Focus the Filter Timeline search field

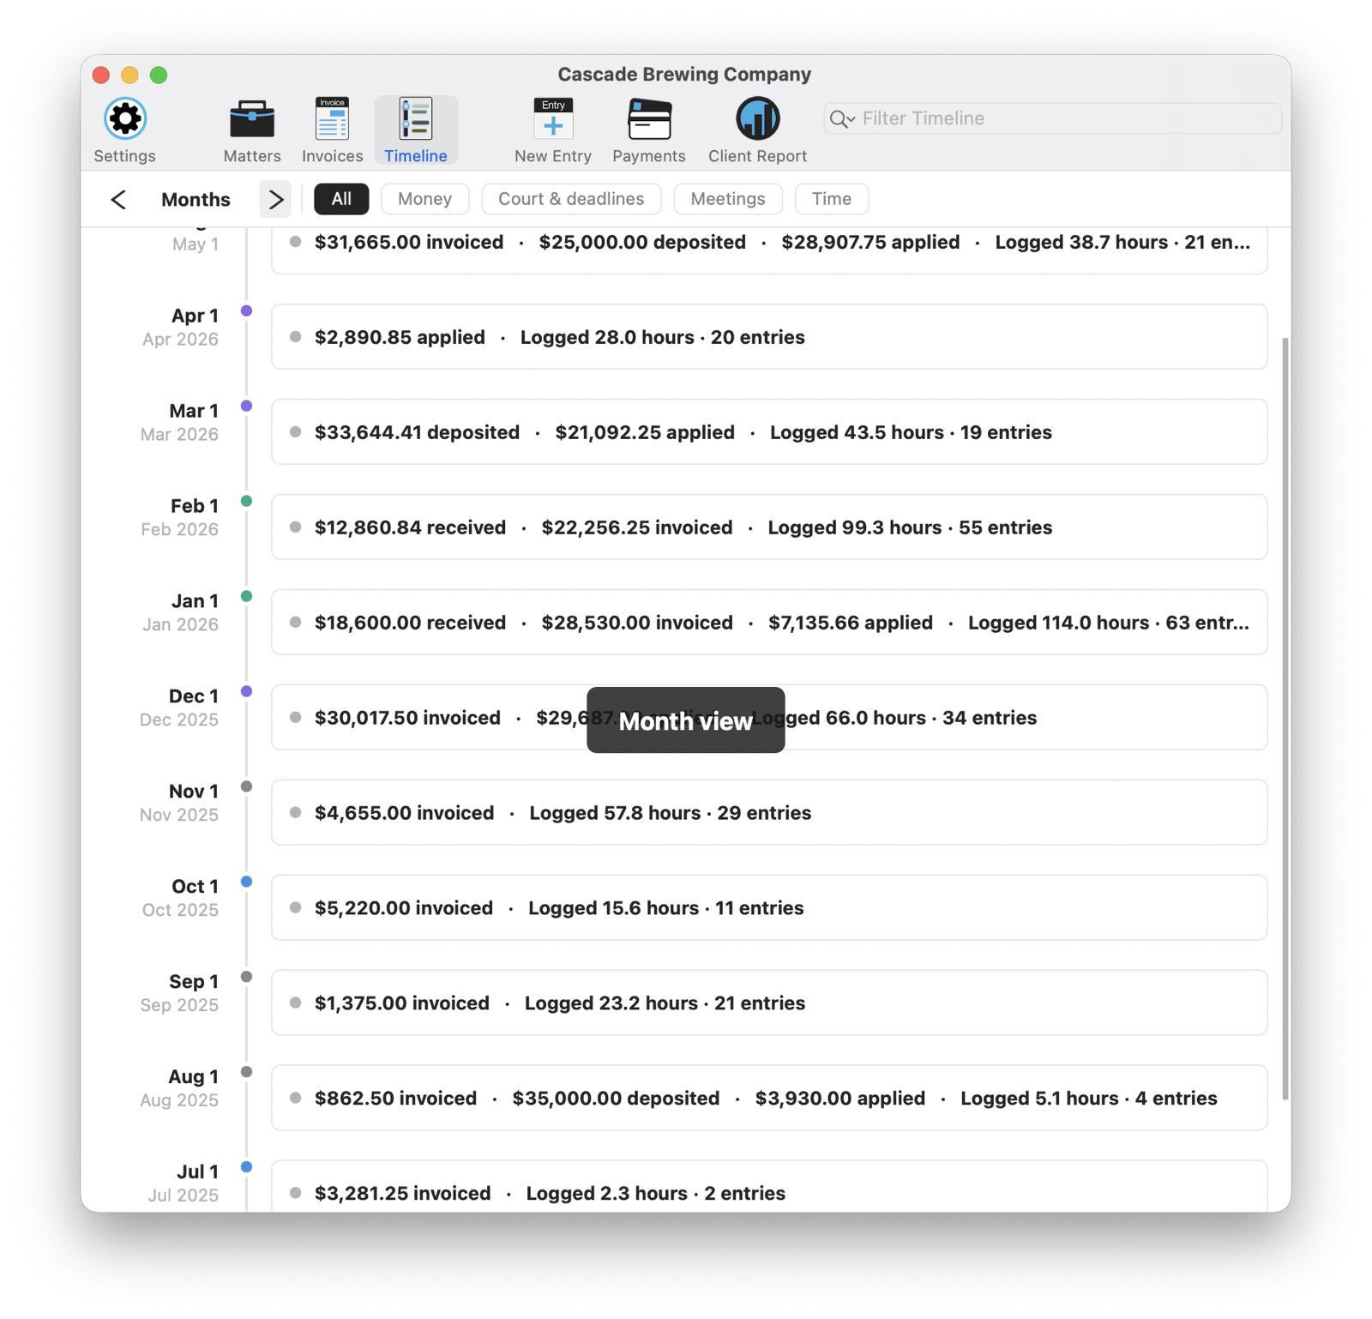point(1053,118)
